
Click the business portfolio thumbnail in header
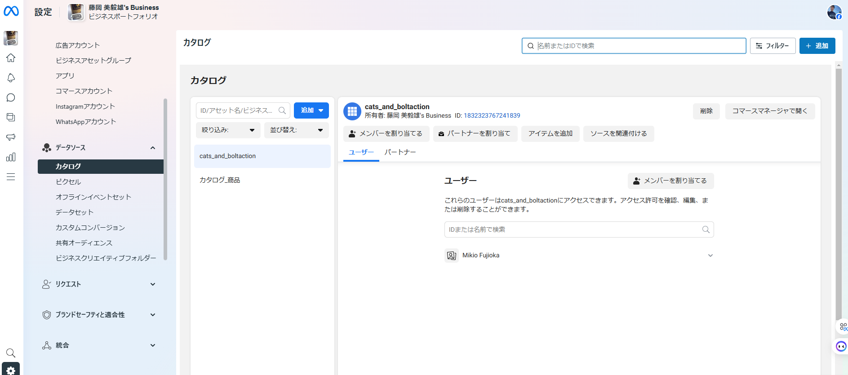click(x=76, y=12)
